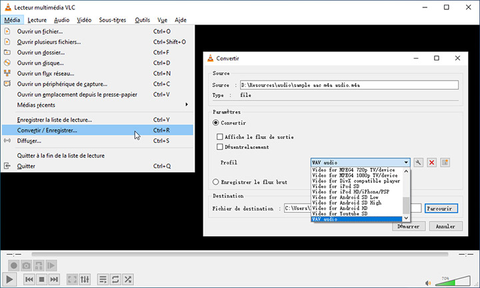
Task: Open the Vidéo menu
Action: [x=84, y=20]
